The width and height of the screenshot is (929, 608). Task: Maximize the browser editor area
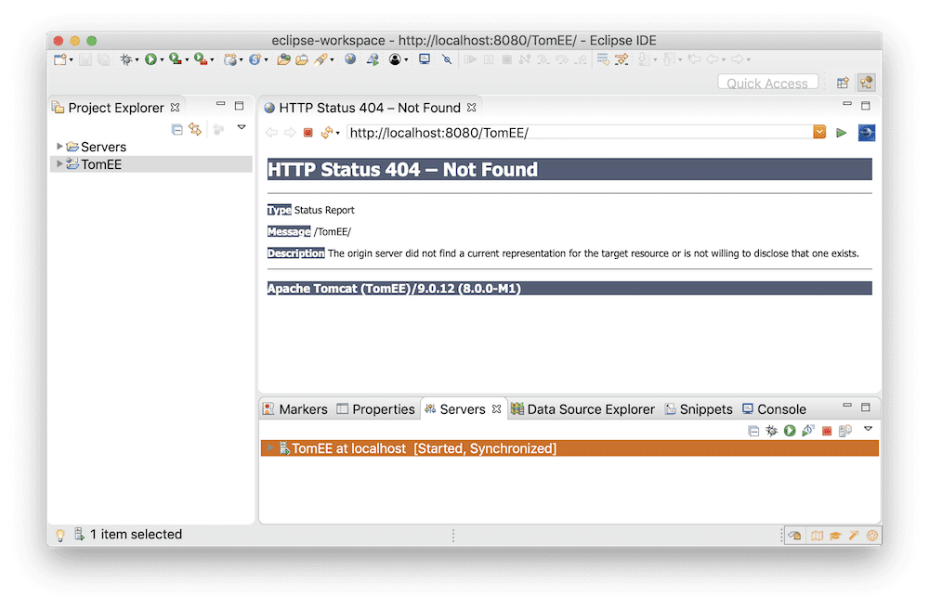point(866,106)
